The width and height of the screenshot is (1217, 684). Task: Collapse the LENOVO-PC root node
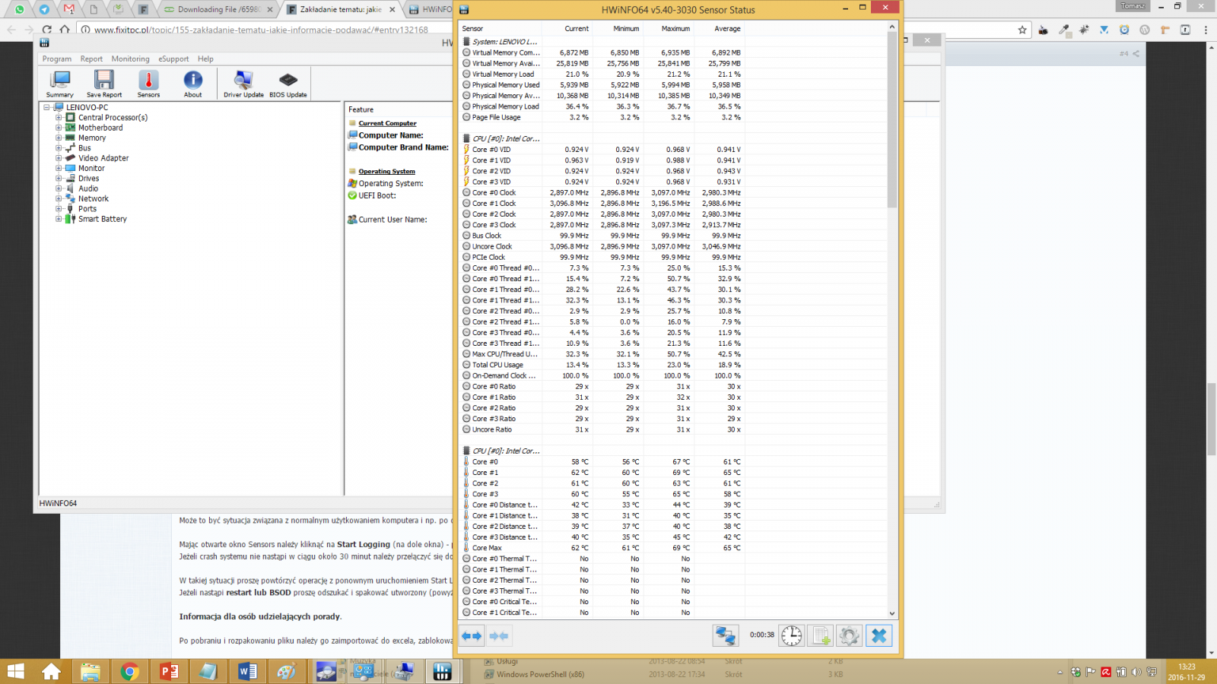[46, 107]
